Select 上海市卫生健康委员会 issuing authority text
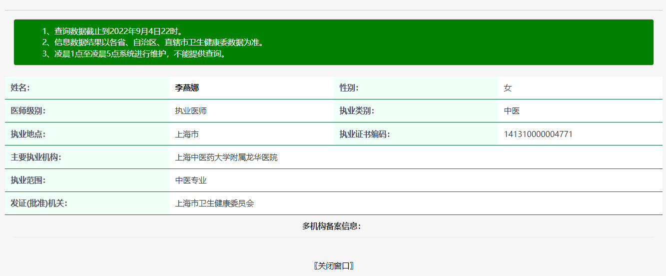The image size is (666, 276). [x=214, y=203]
